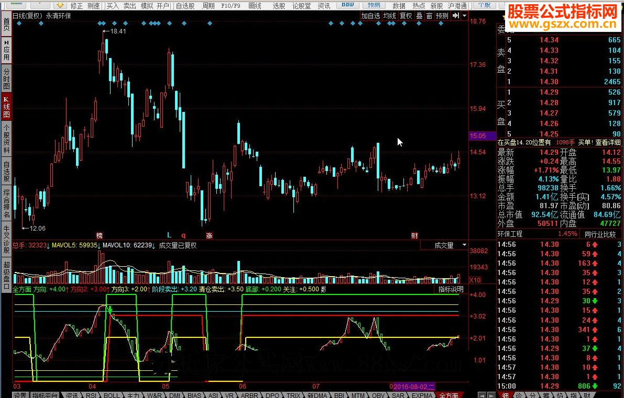Click the 设置 button at bottom left
The width and height of the screenshot is (624, 398).
pos(20,395)
